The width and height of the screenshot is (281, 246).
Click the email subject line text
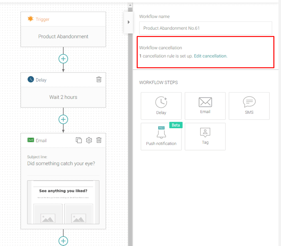pyautogui.click(x=61, y=163)
